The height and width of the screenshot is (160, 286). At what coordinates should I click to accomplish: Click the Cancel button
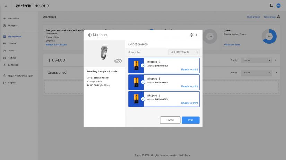[x=170, y=120]
